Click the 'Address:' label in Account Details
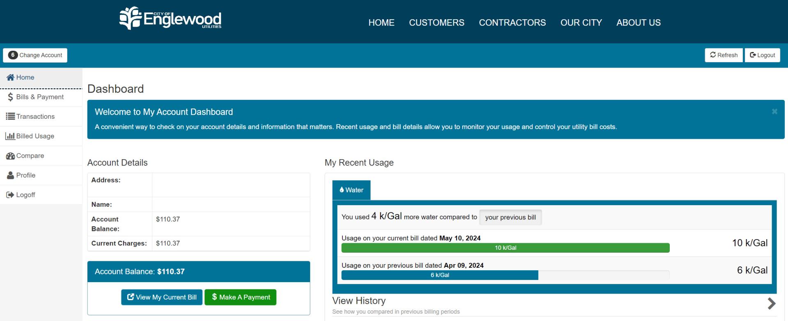The height and width of the screenshot is (321, 788). tap(106, 180)
